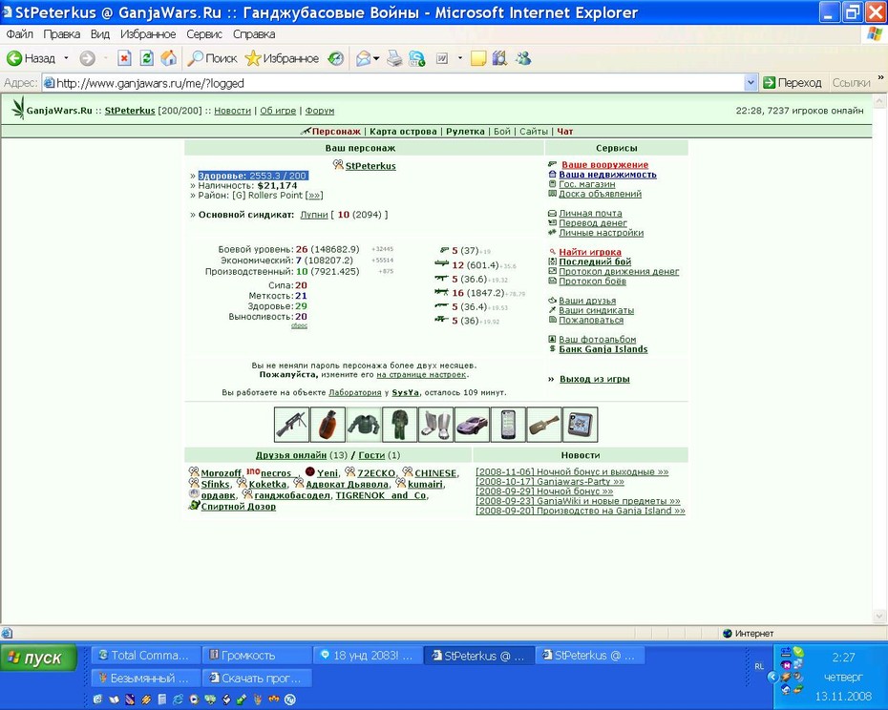Open Личная почта link
The width and height of the screenshot is (888, 710).
pos(590,213)
